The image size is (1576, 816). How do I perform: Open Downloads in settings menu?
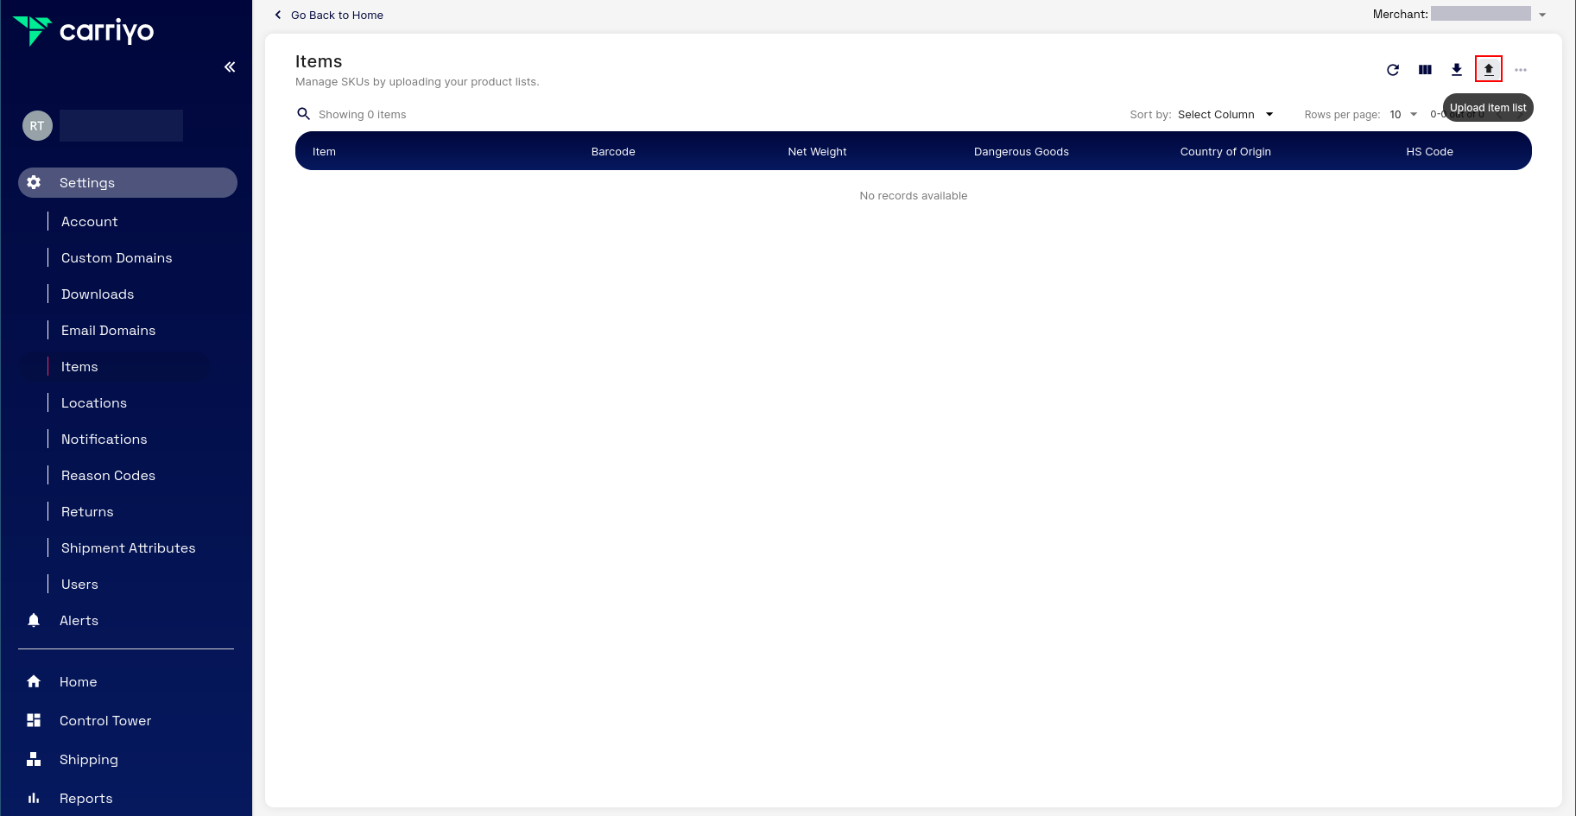tap(98, 294)
